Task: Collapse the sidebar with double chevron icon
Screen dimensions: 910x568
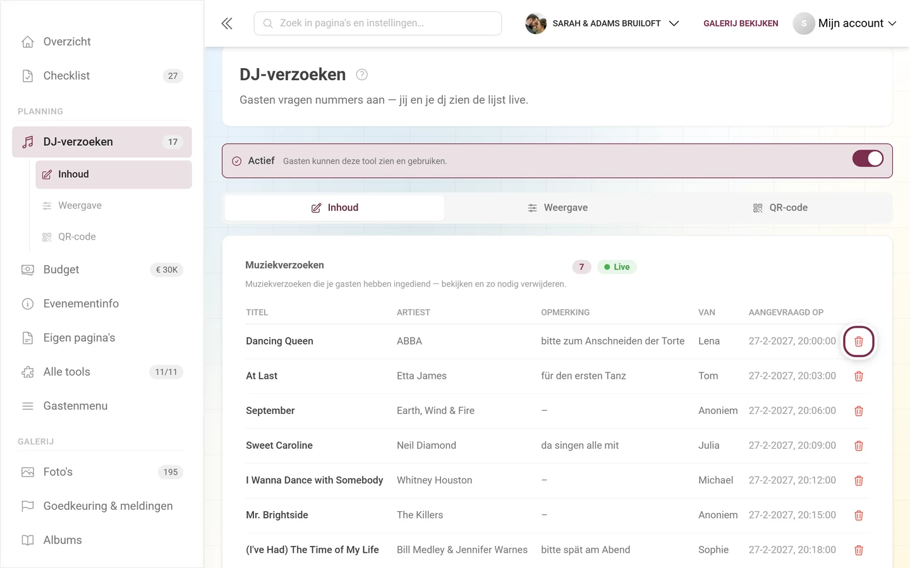Action: tap(227, 23)
